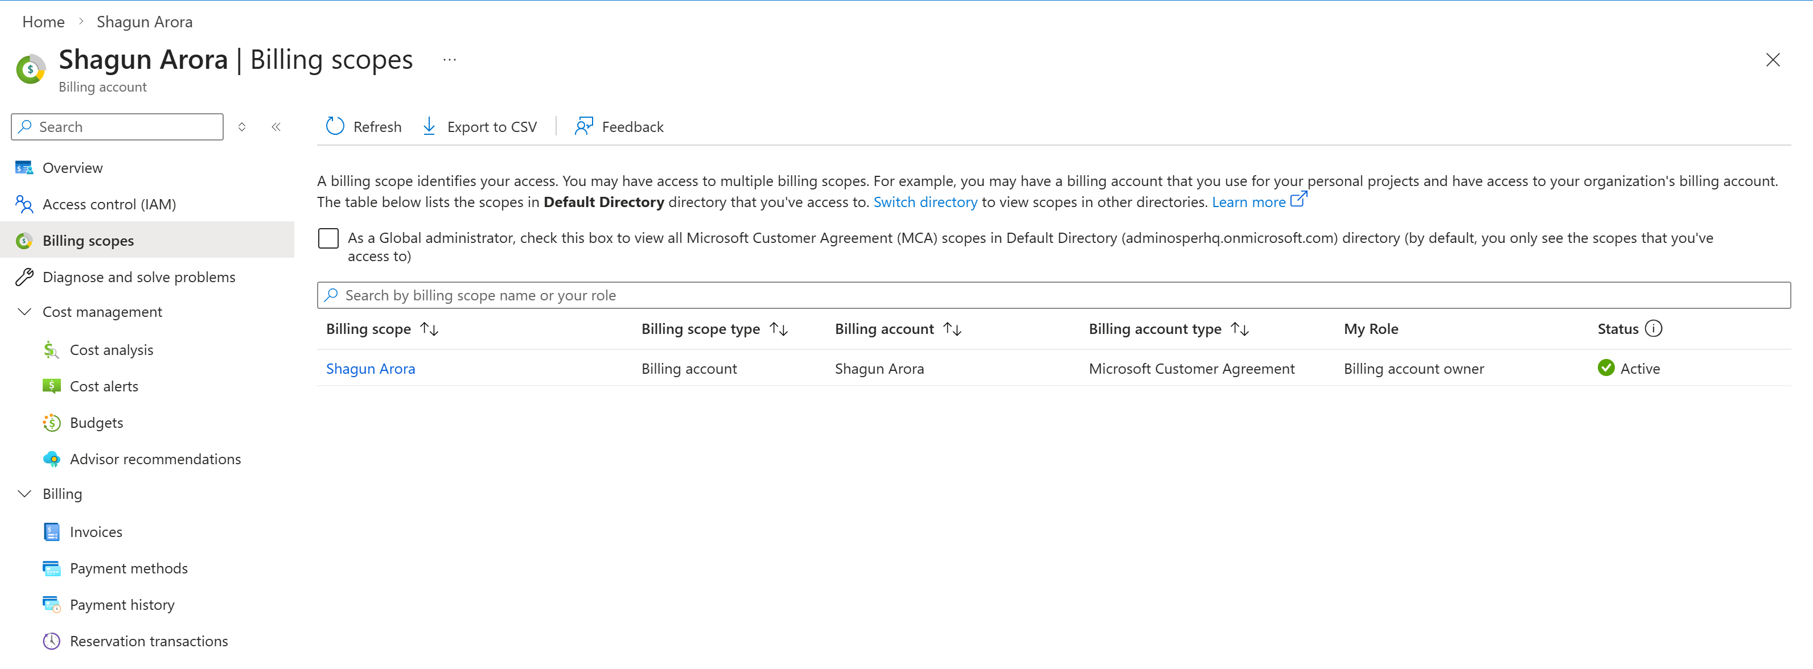The width and height of the screenshot is (1813, 669).
Task: Open the Advisor recommendations cloud icon
Action: [51, 459]
